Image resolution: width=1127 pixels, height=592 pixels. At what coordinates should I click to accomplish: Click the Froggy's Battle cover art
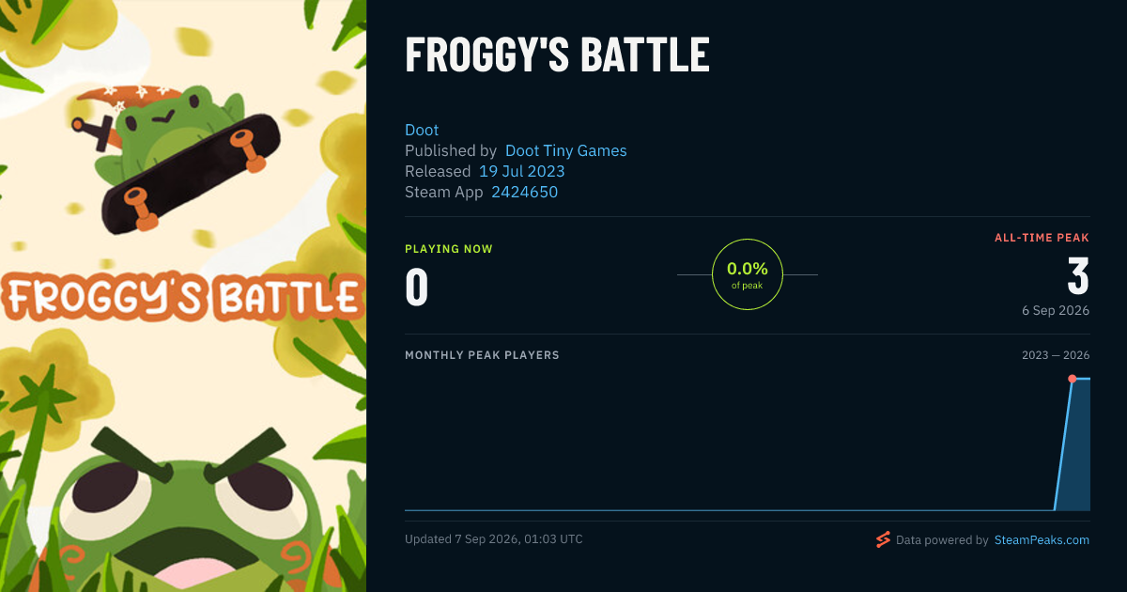[x=183, y=296]
